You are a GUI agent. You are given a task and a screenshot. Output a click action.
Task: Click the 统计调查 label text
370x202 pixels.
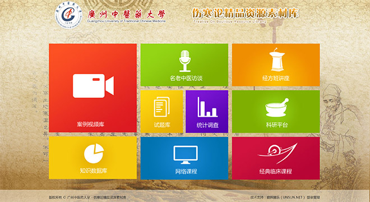click(x=207, y=125)
